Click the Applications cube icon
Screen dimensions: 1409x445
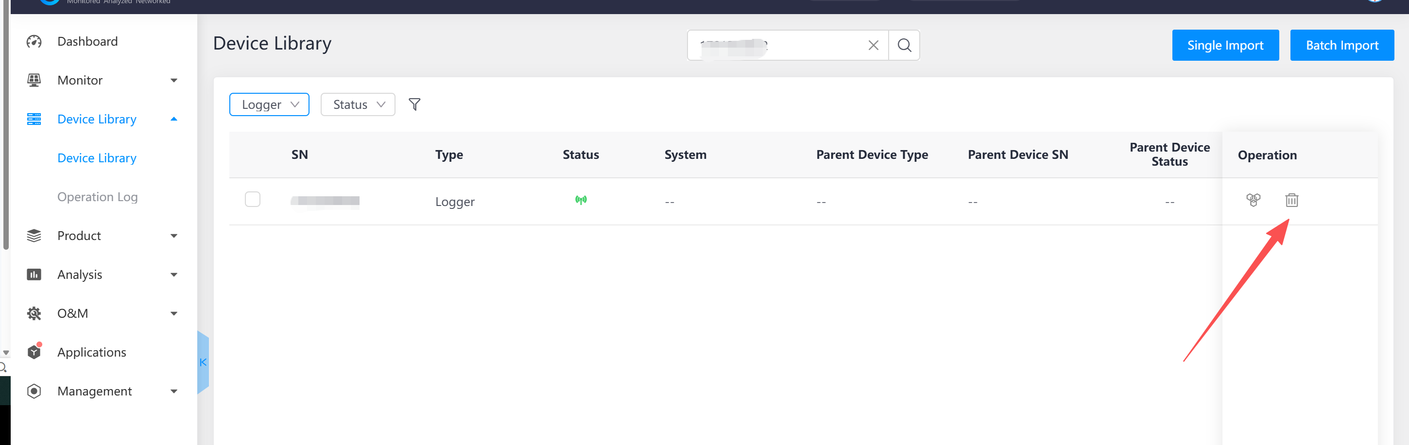34,352
